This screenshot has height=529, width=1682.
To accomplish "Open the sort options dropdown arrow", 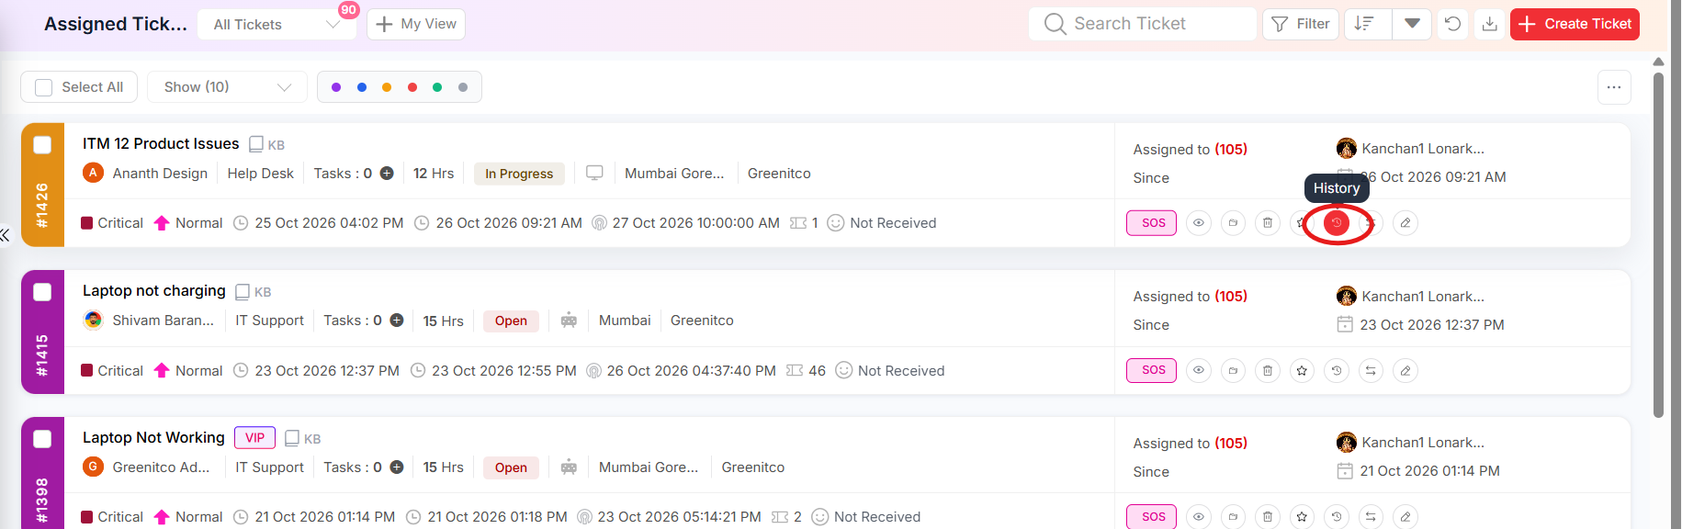I will [x=1413, y=24].
